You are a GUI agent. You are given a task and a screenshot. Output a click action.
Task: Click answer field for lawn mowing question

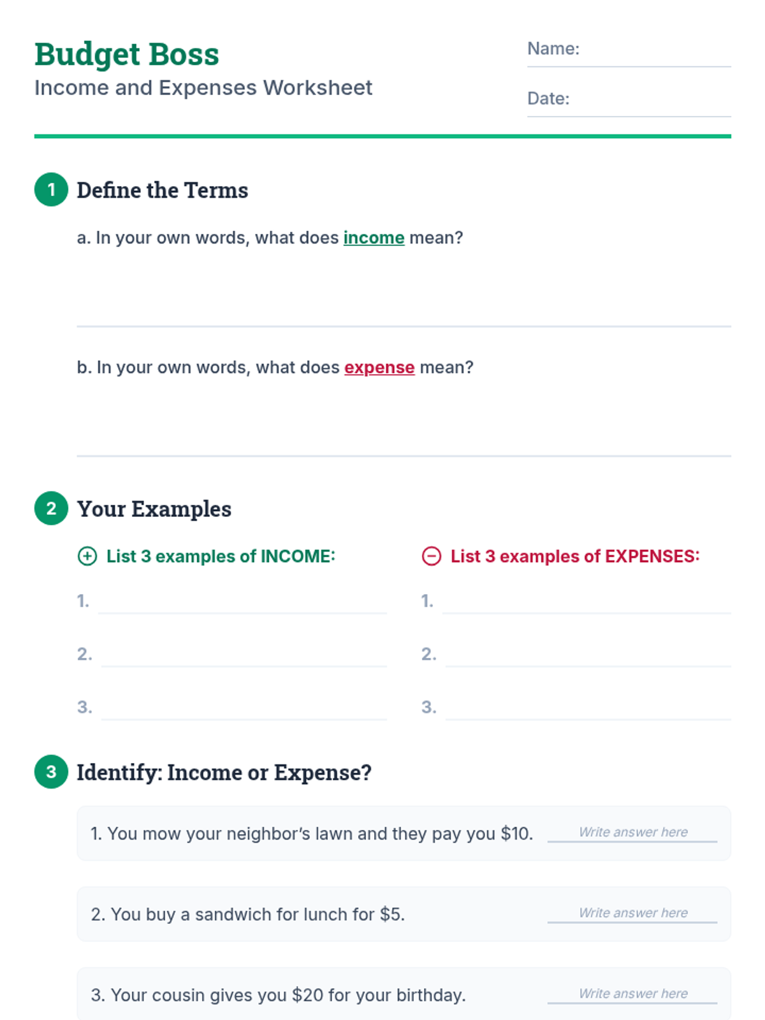tap(632, 833)
